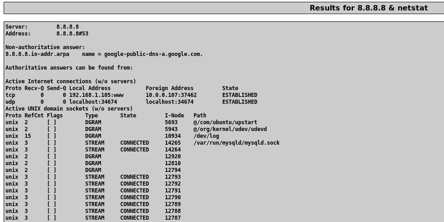
Task: Click I-Node value 12790
Action: pyautogui.click(x=173, y=197)
